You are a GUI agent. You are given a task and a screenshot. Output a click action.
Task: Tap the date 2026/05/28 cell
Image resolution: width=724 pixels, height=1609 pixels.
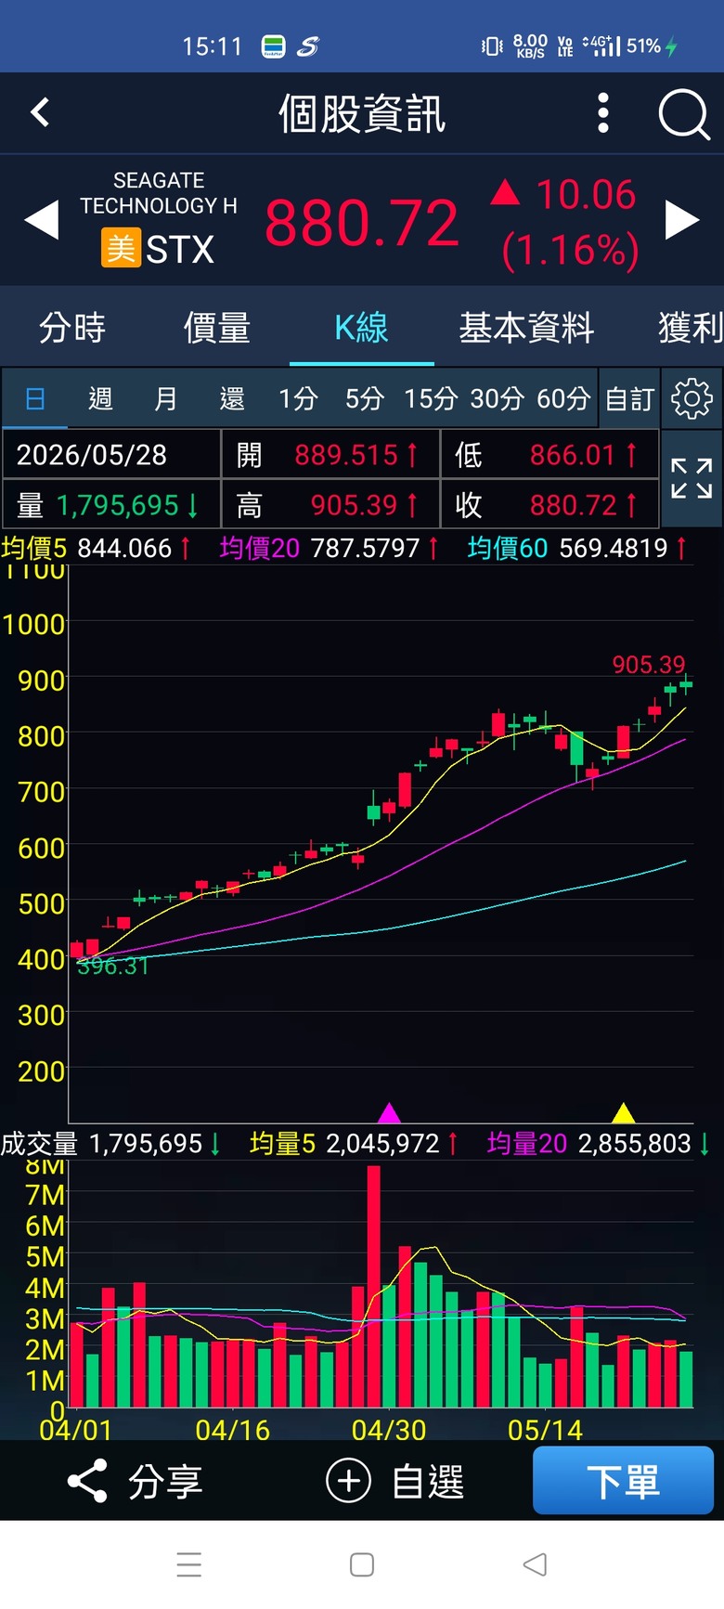tap(111, 454)
